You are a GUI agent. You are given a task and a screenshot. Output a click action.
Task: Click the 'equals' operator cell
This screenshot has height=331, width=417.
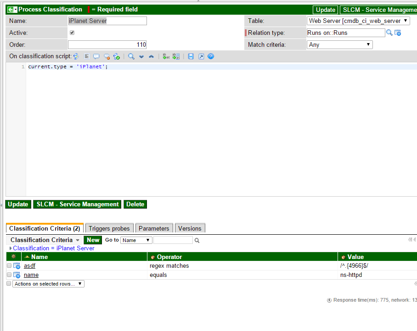[158, 275]
